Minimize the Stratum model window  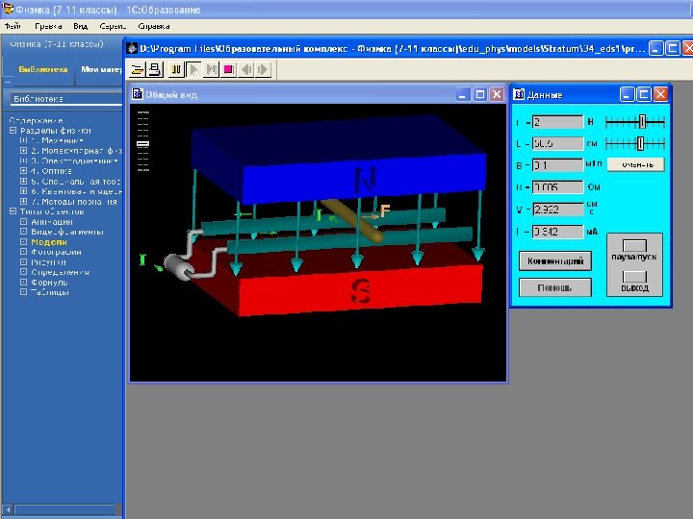(655, 48)
